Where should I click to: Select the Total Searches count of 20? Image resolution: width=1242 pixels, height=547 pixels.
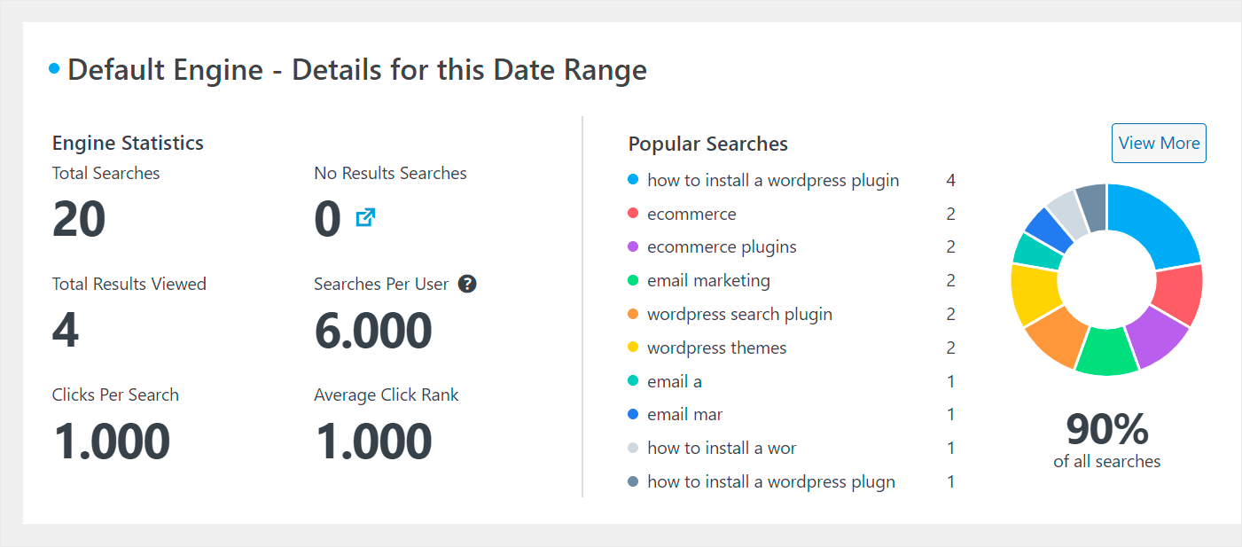(x=78, y=218)
